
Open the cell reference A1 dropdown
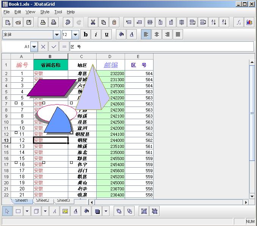34,47
